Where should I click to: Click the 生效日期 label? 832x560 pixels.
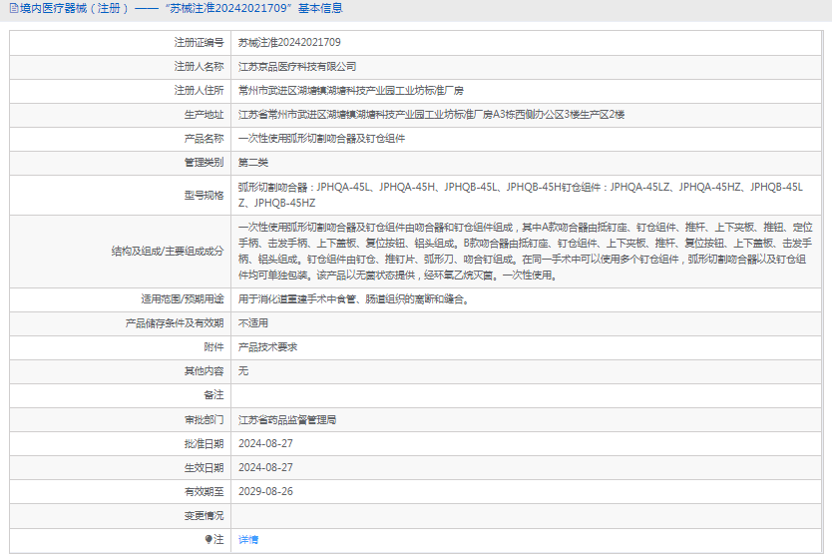tap(205, 467)
